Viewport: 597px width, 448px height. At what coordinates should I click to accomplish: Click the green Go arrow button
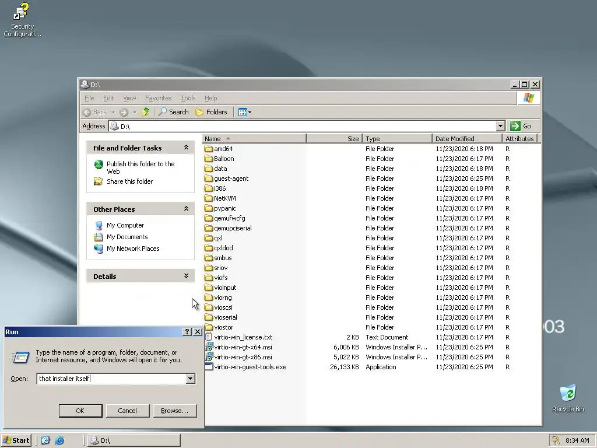point(515,126)
